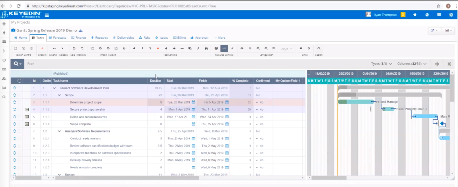Click the star favorites icon in the top bar
The width and height of the screenshot is (458, 187).
[x=415, y=15]
